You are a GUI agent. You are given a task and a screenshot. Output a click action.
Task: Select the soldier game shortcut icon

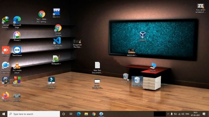[6, 82]
